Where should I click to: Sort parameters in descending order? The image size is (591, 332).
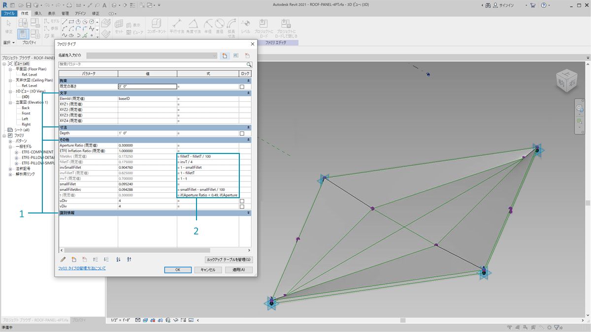[129, 259]
